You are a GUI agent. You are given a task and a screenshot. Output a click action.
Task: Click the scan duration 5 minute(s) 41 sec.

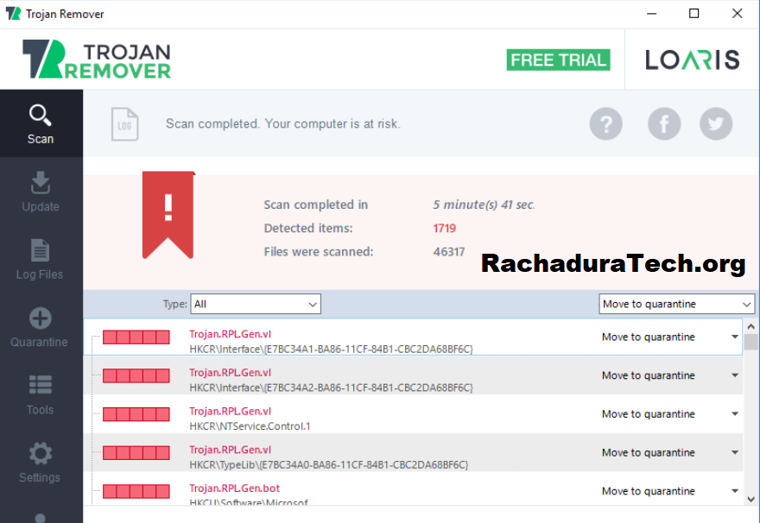(484, 205)
